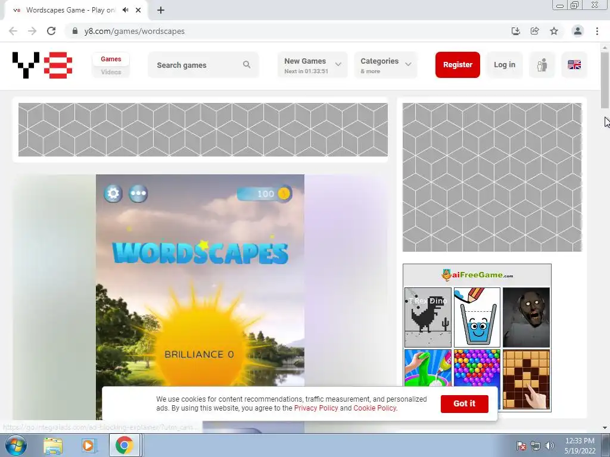Select the Games tab
Image resolution: width=610 pixels, height=457 pixels.
(111, 59)
